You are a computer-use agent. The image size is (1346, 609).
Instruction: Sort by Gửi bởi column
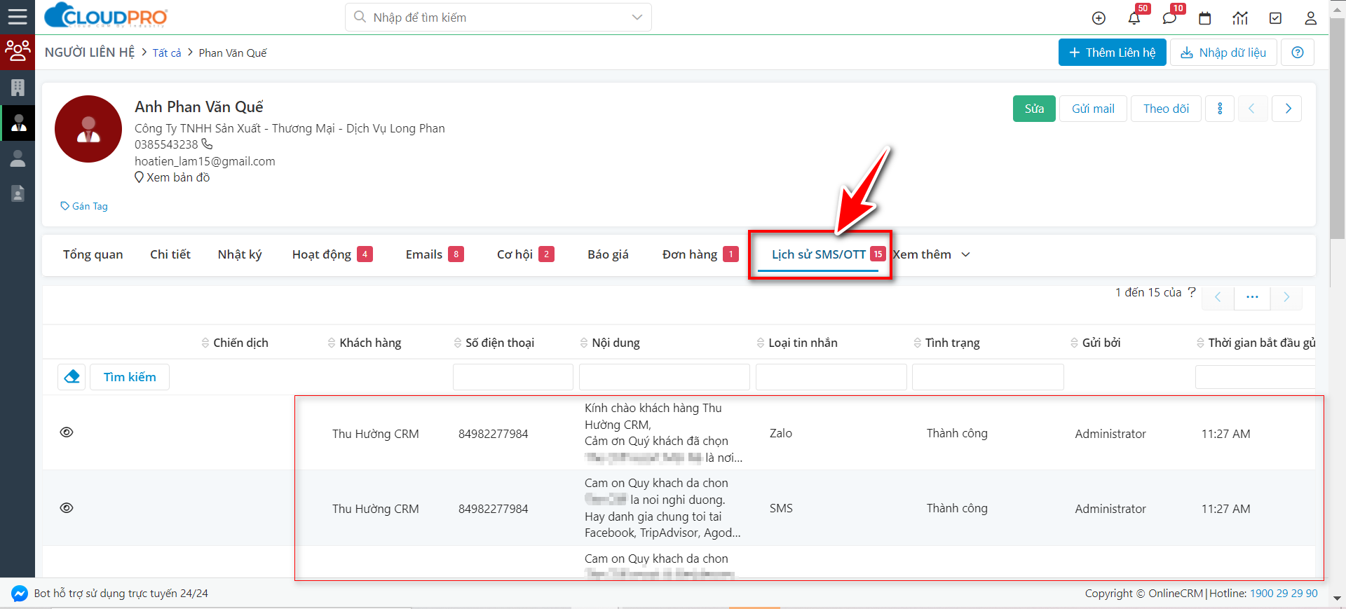point(1095,343)
